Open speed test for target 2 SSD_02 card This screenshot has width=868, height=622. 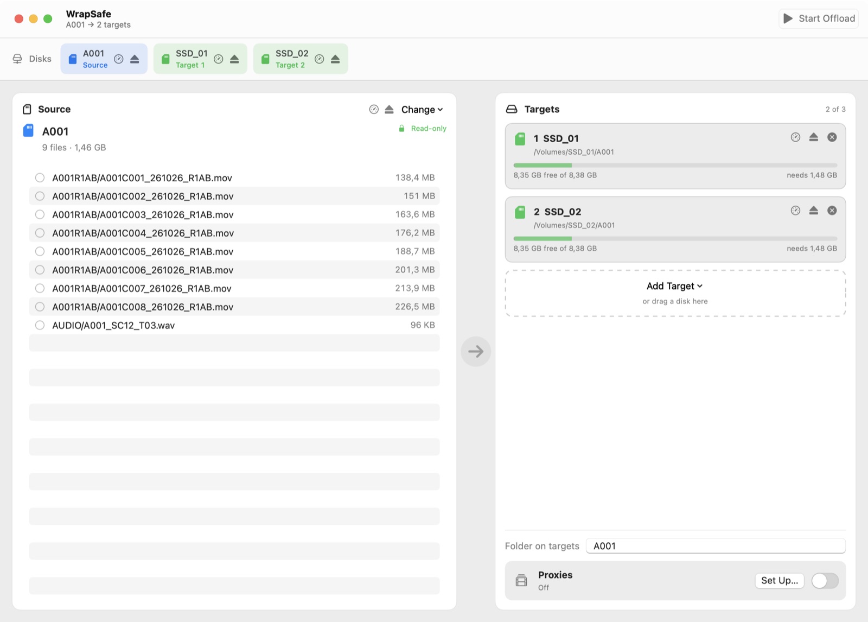pyautogui.click(x=795, y=211)
